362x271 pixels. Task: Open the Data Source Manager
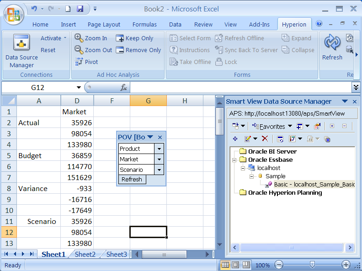pos(21,51)
